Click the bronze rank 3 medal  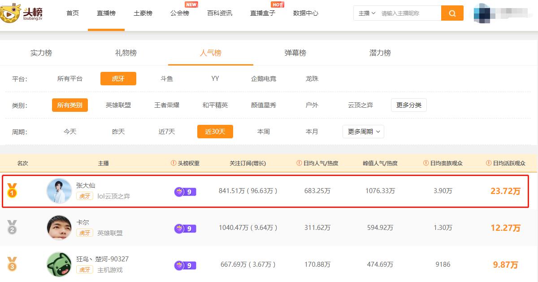tap(12, 264)
